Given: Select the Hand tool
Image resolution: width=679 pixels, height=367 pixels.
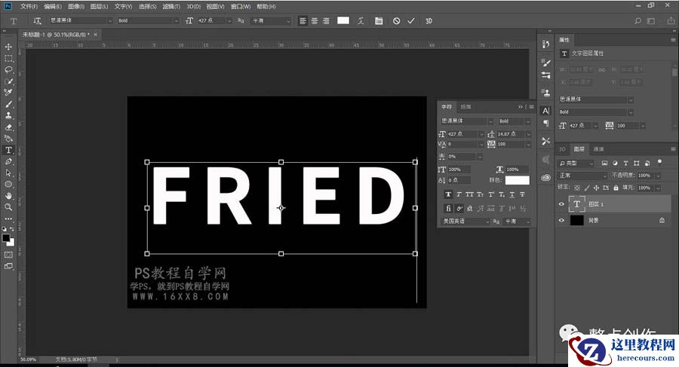Looking at the screenshot, I should point(8,196).
